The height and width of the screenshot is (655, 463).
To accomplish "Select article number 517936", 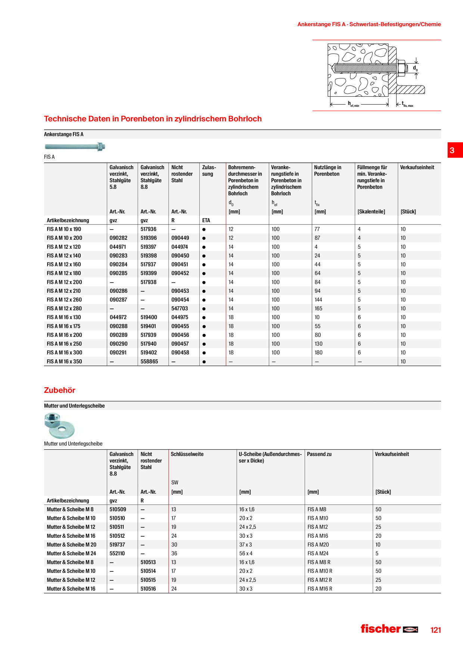I will [x=148, y=229].
